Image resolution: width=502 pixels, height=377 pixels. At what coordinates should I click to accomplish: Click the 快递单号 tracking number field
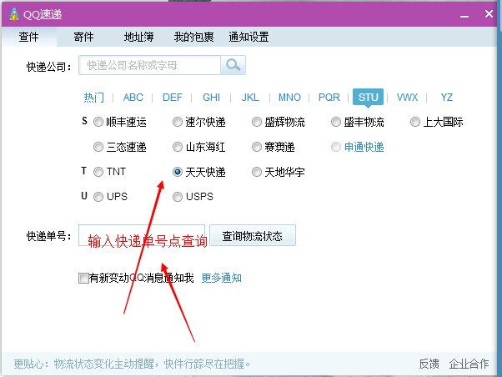pos(142,235)
